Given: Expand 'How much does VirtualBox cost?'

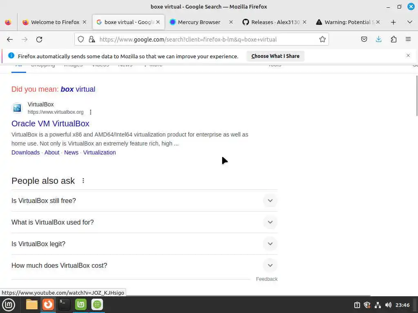Looking at the screenshot, I should pos(145,265).
